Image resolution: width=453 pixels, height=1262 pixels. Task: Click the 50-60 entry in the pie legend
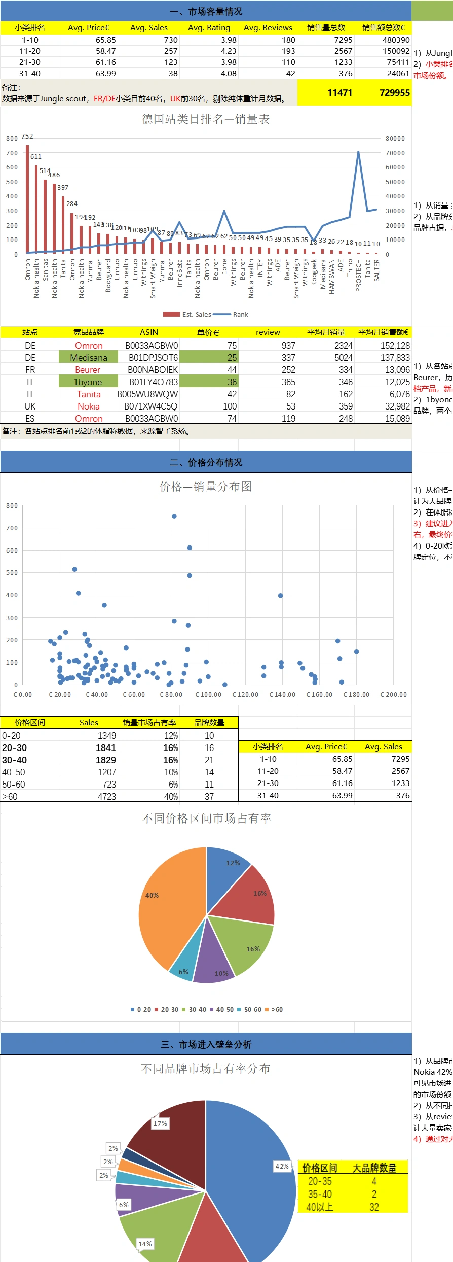pyautogui.click(x=249, y=1009)
